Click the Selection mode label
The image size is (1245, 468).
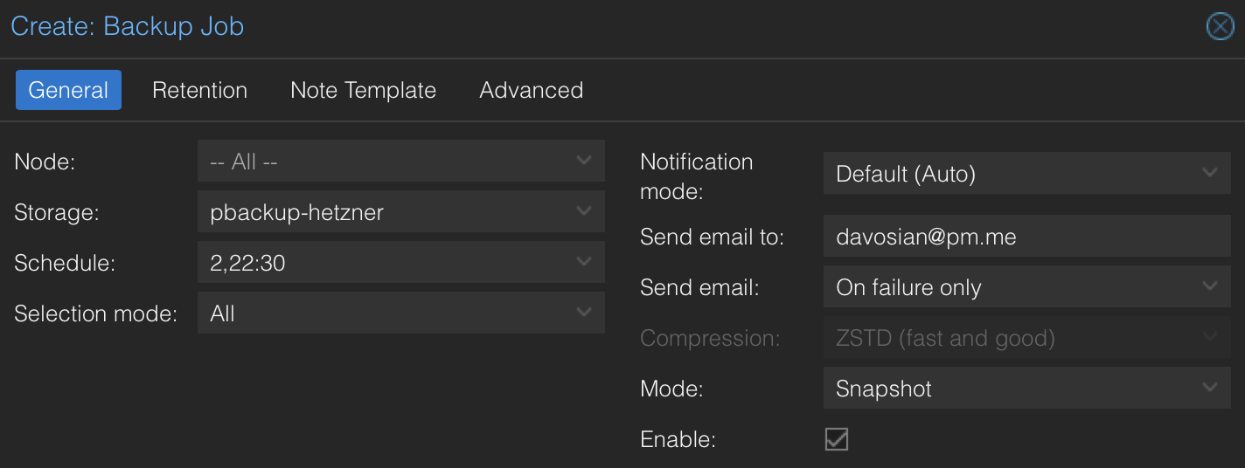(x=95, y=313)
